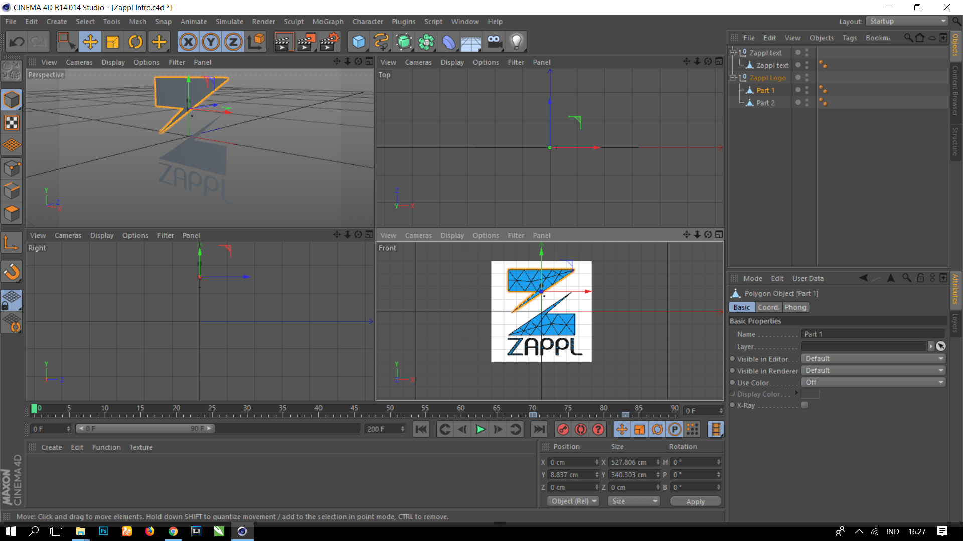Open Object (Rel) coordinate dropdown
This screenshot has width=963, height=541.
(573, 501)
